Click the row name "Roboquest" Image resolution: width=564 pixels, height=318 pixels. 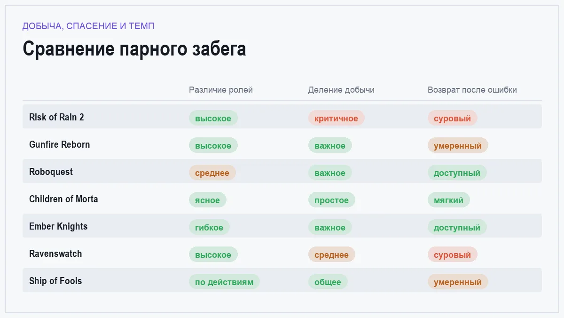click(x=51, y=172)
